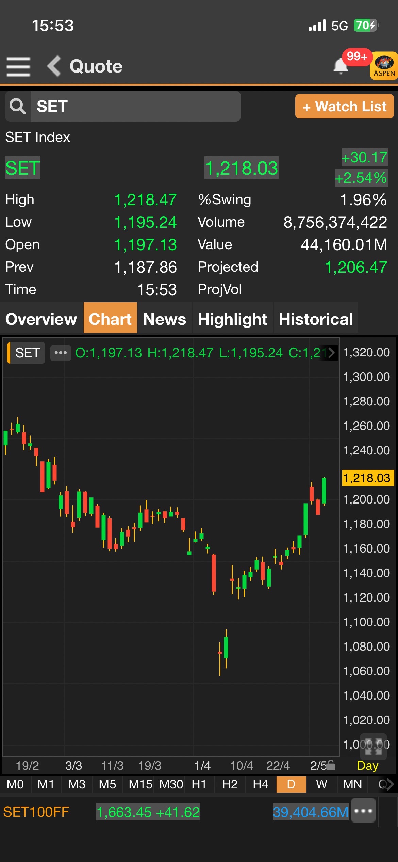The width and height of the screenshot is (398, 862).
Task: Tap the 1,218.03 price marker on axis
Action: tap(368, 478)
